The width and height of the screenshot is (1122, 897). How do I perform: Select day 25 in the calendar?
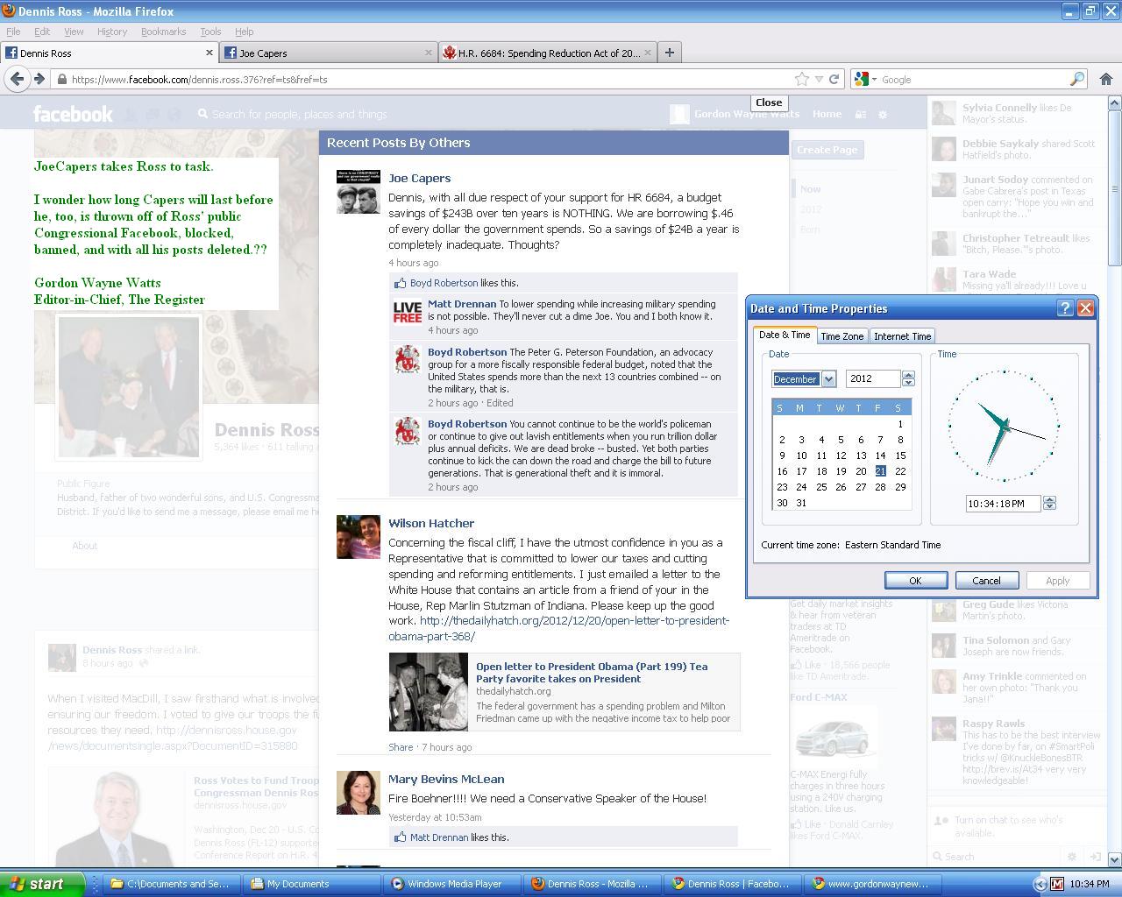coord(820,487)
